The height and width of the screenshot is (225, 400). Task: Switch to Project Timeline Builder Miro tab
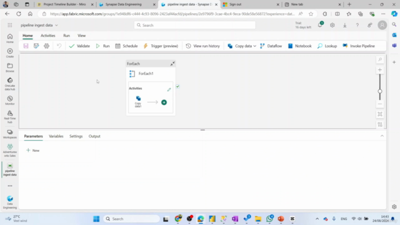(x=64, y=4)
